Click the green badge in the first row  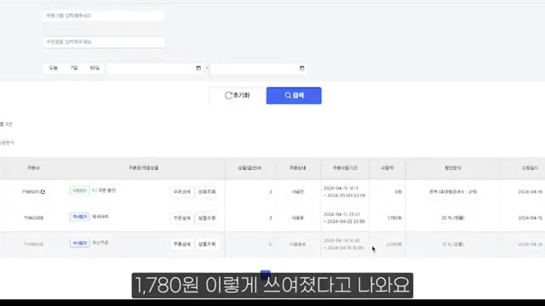[x=79, y=190]
